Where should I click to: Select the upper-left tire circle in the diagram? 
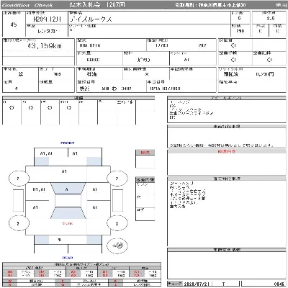[19, 179]
